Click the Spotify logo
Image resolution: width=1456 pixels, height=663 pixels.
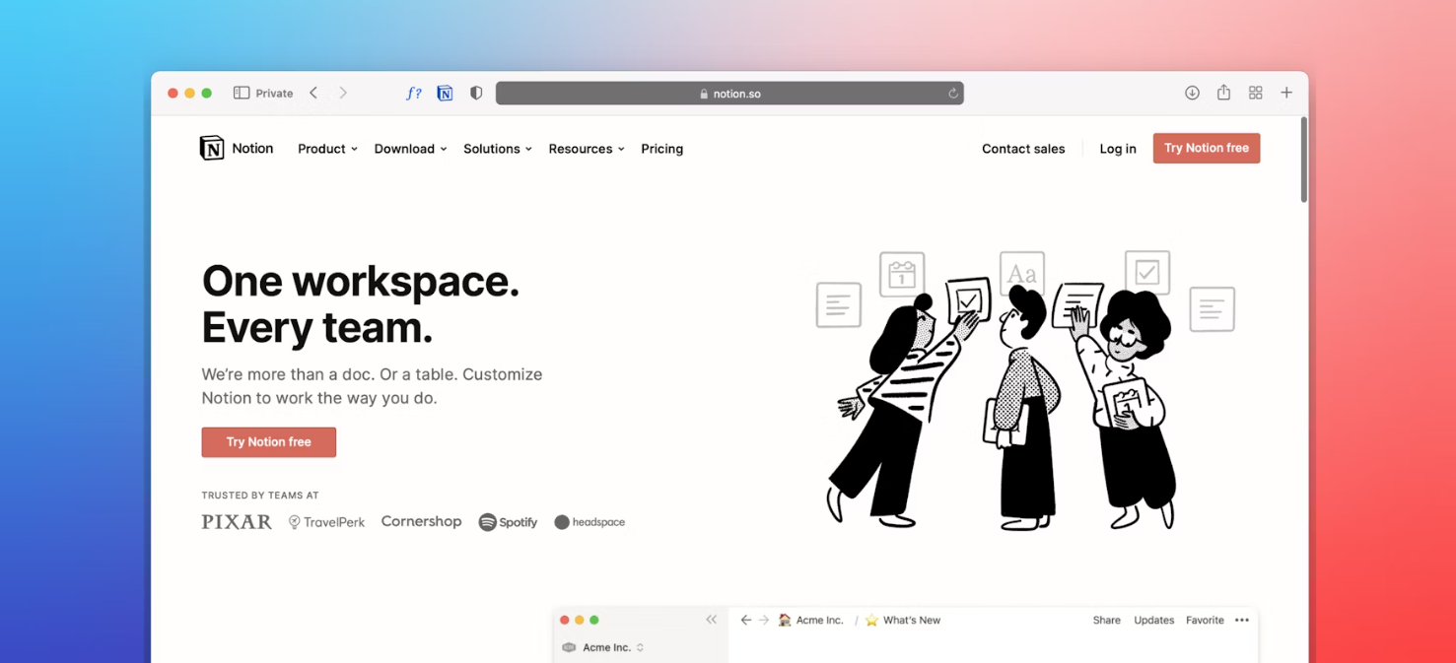[x=508, y=522]
